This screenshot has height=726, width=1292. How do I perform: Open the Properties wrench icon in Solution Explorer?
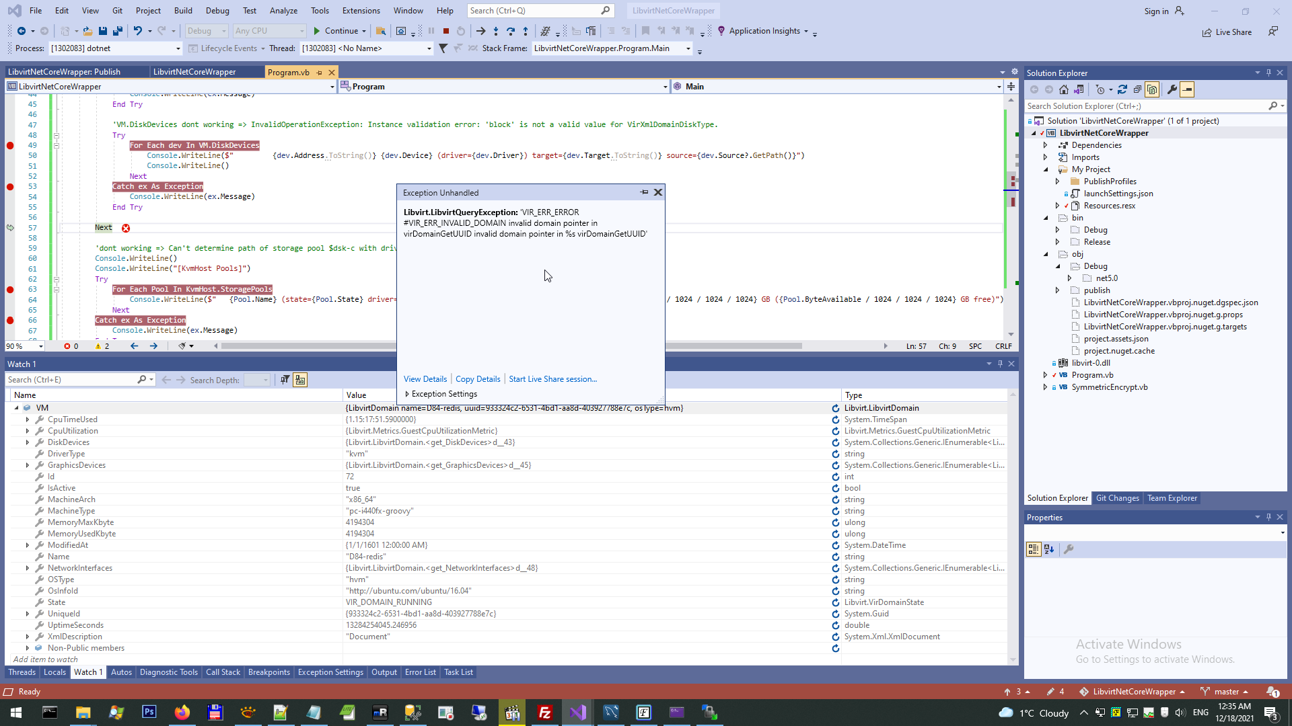tap(1172, 89)
